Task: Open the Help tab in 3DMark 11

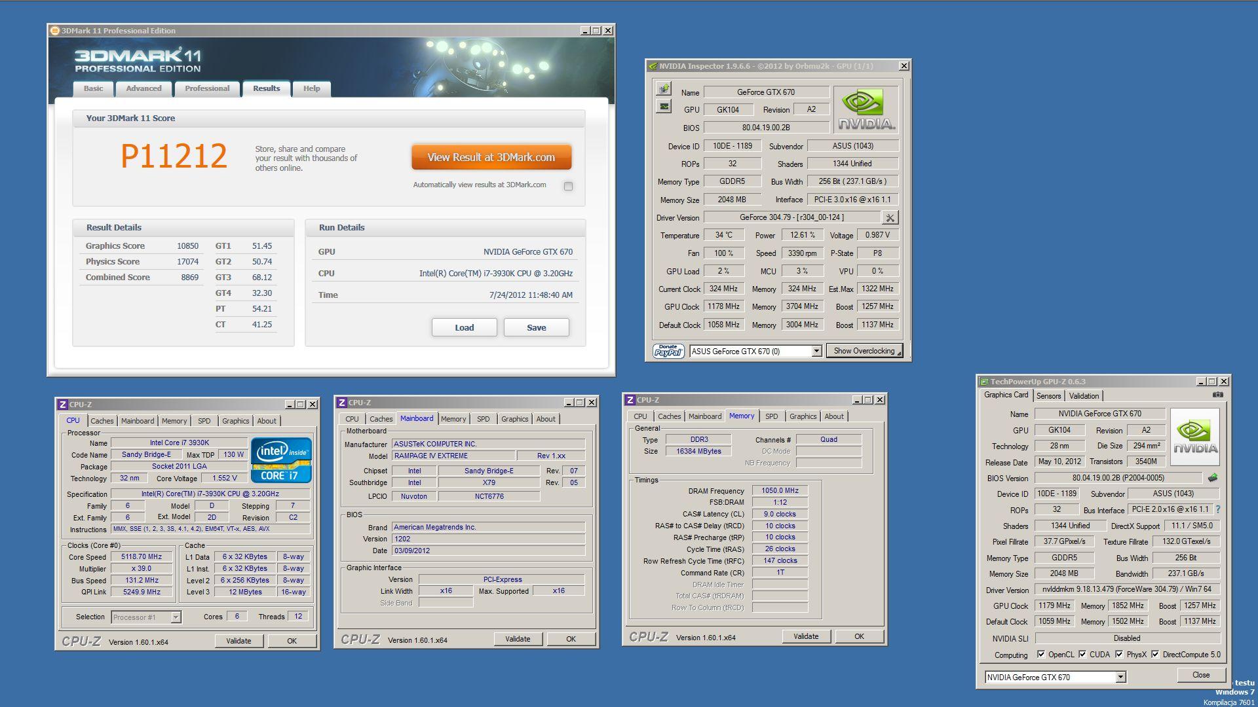Action: coord(311,88)
